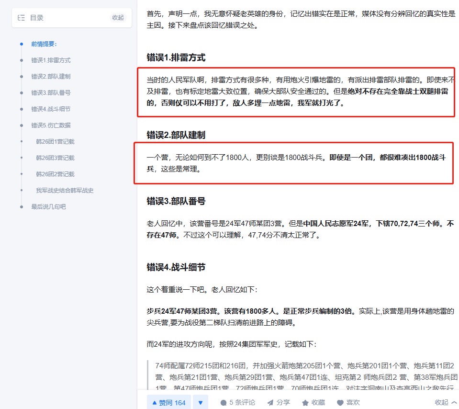Navigate to 错误3.部队番号 outline entry
Image resolution: width=459 pixels, height=409 pixels.
tap(51, 93)
